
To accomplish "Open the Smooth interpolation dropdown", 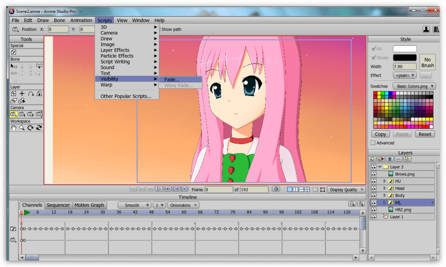I will click(134, 205).
